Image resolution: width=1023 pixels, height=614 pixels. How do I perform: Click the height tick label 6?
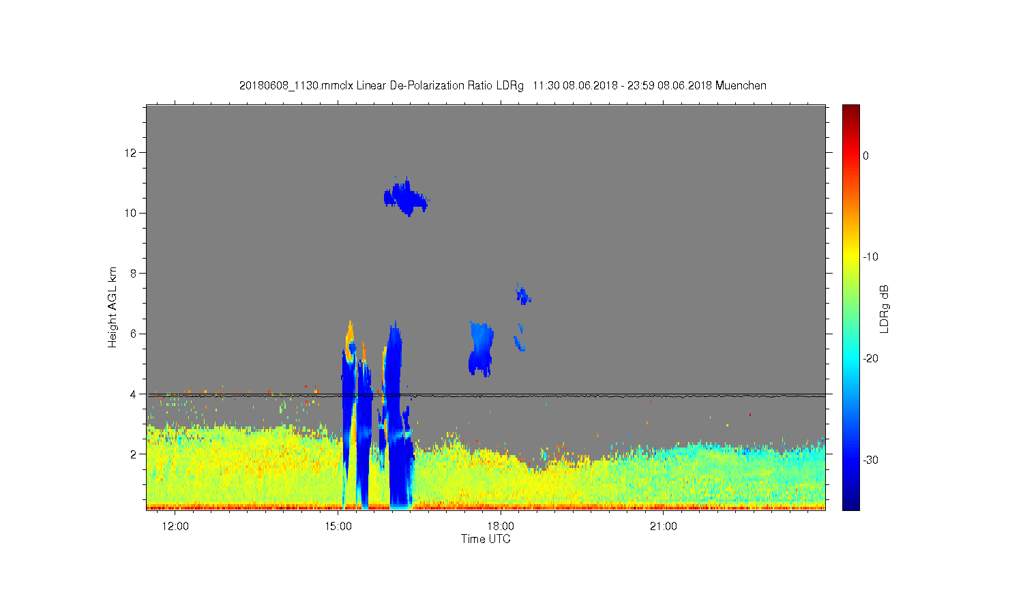(134, 334)
